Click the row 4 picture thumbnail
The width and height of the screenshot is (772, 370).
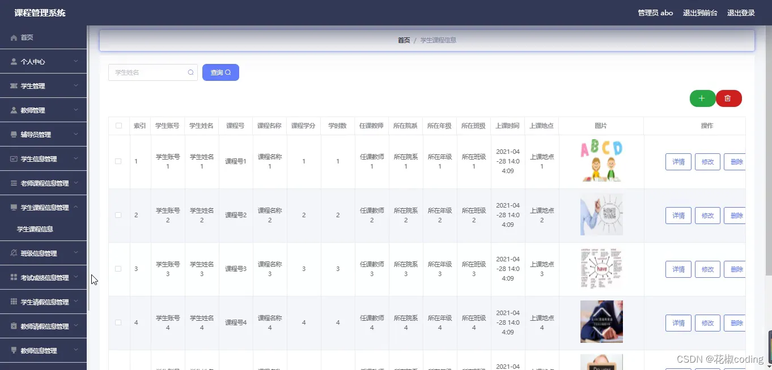(x=601, y=321)
